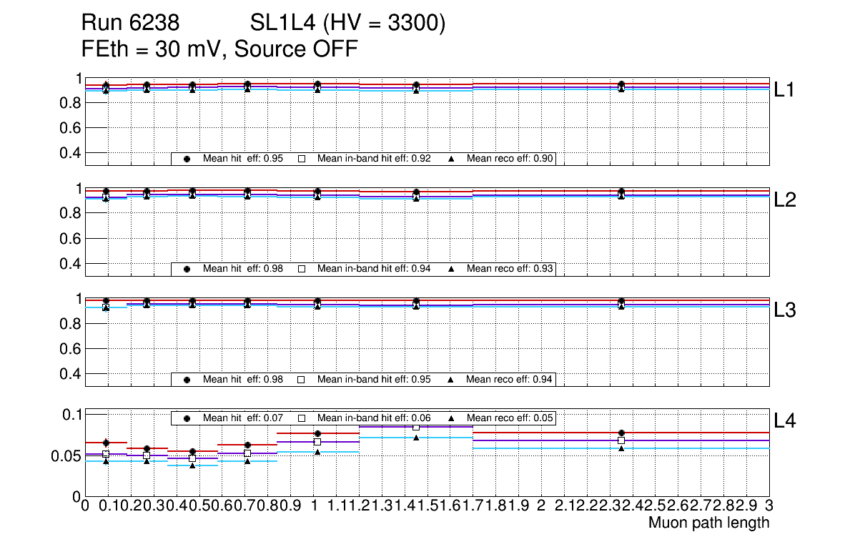Select the rightmost triangle data point in L4 plot
This screenshot has width=855, height=552.
coord(621,448)
